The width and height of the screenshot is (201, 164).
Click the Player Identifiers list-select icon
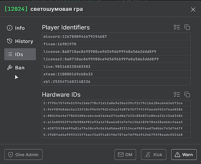(177, 27)
